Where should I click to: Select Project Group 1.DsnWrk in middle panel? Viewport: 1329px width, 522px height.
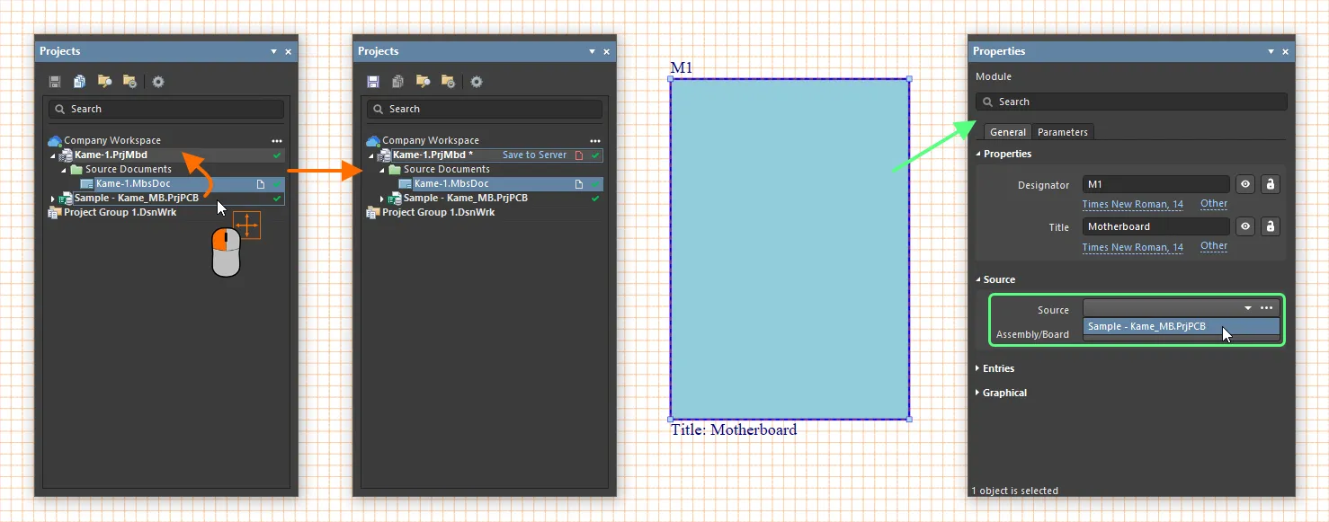click(438, 213)
